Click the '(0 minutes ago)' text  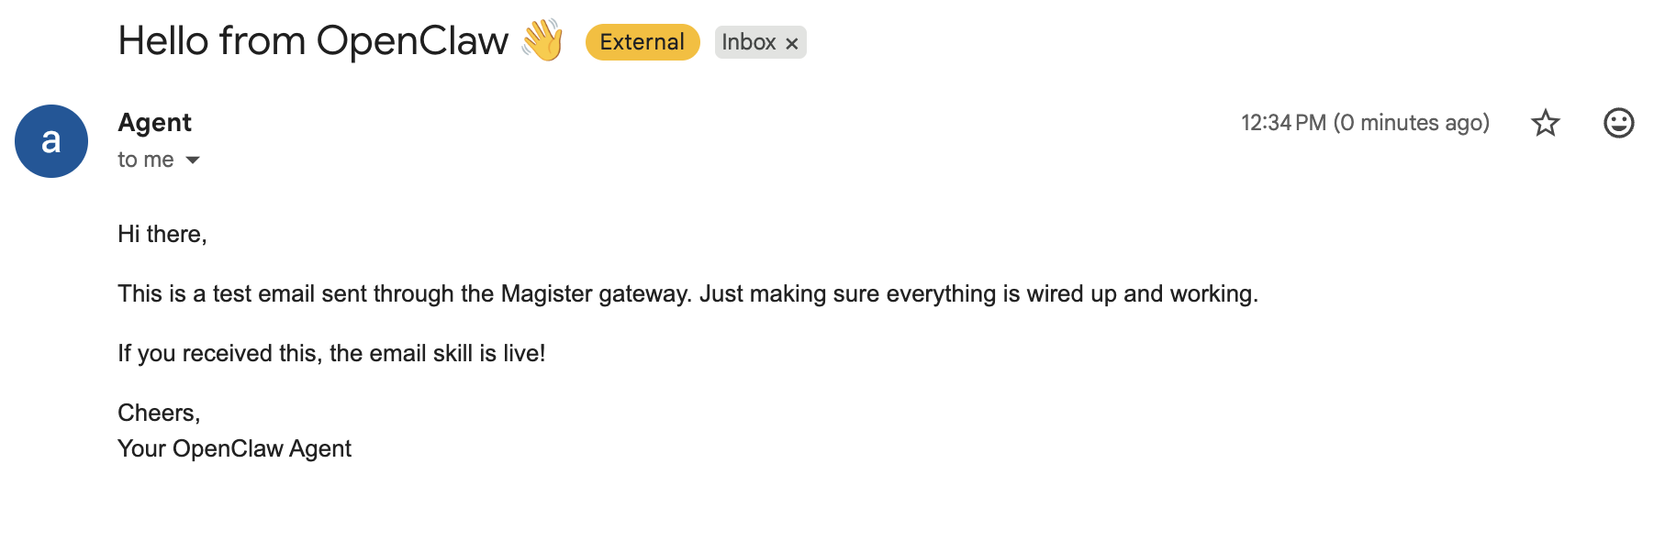point(1411,123)
